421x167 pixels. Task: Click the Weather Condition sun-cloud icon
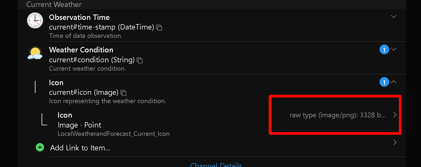tap(35, 53)
